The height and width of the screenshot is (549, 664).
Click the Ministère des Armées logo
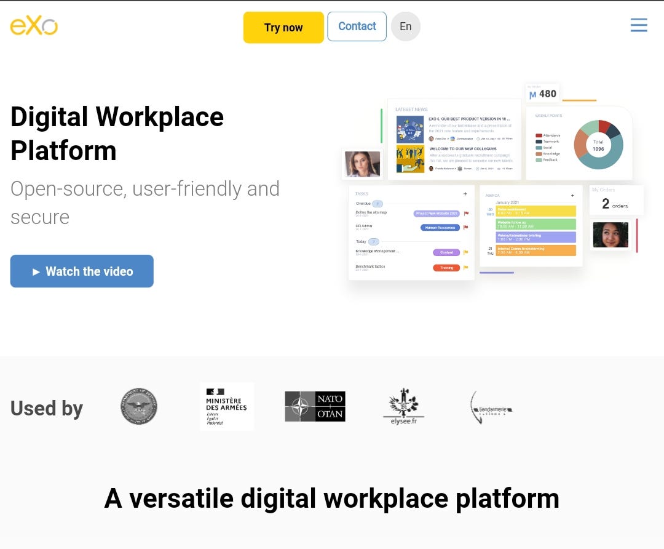pos(226,406)
